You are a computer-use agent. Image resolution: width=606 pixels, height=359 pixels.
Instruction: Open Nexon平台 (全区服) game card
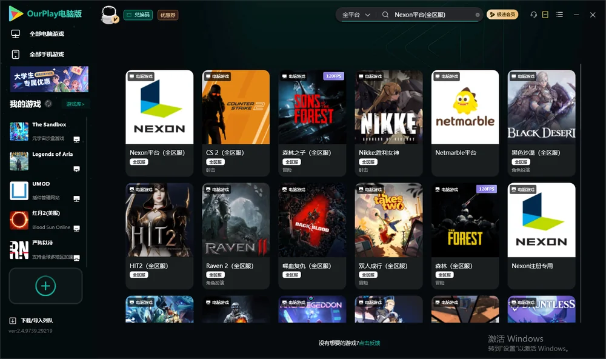tap(159, 123)
